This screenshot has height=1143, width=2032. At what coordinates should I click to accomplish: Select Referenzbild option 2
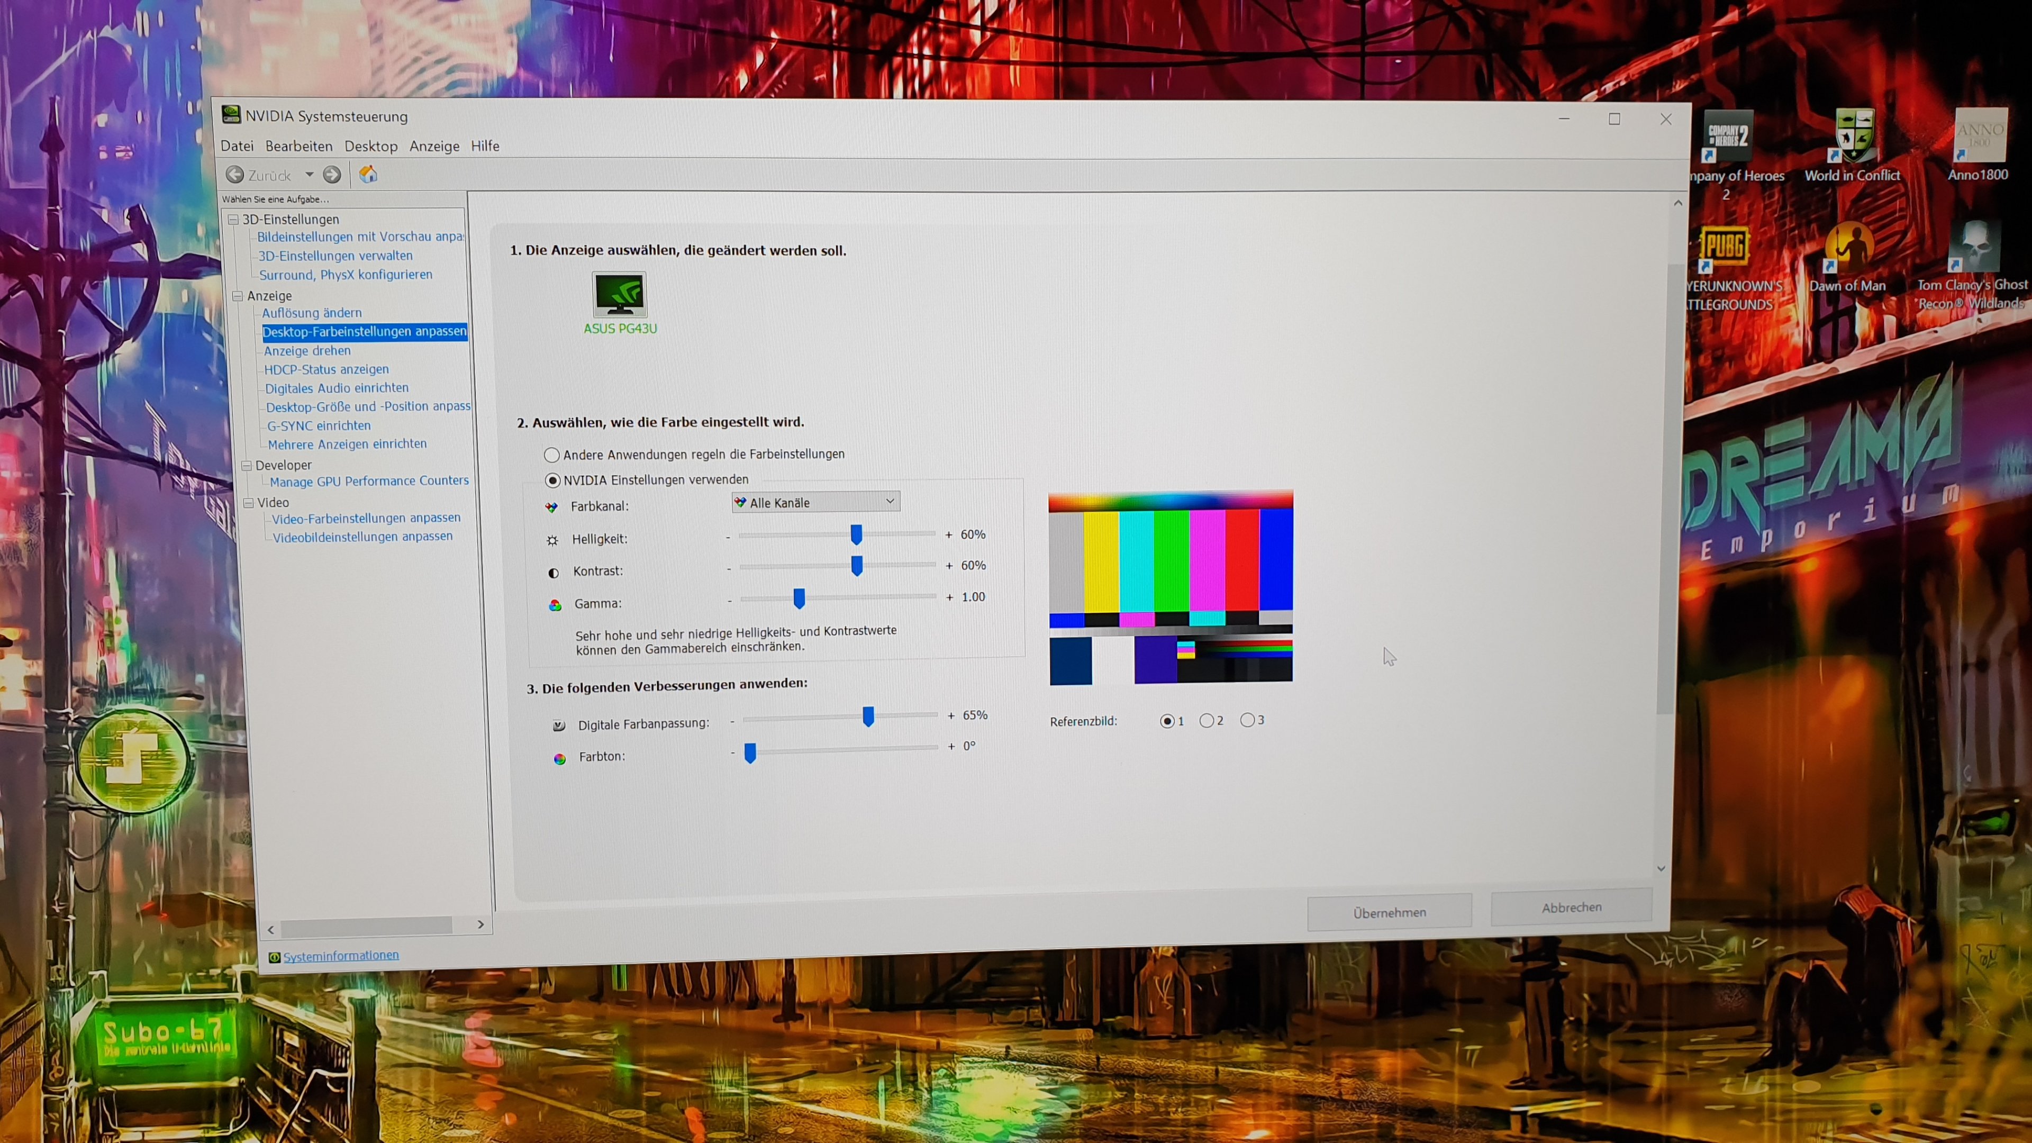click(x=1206, y=720)
